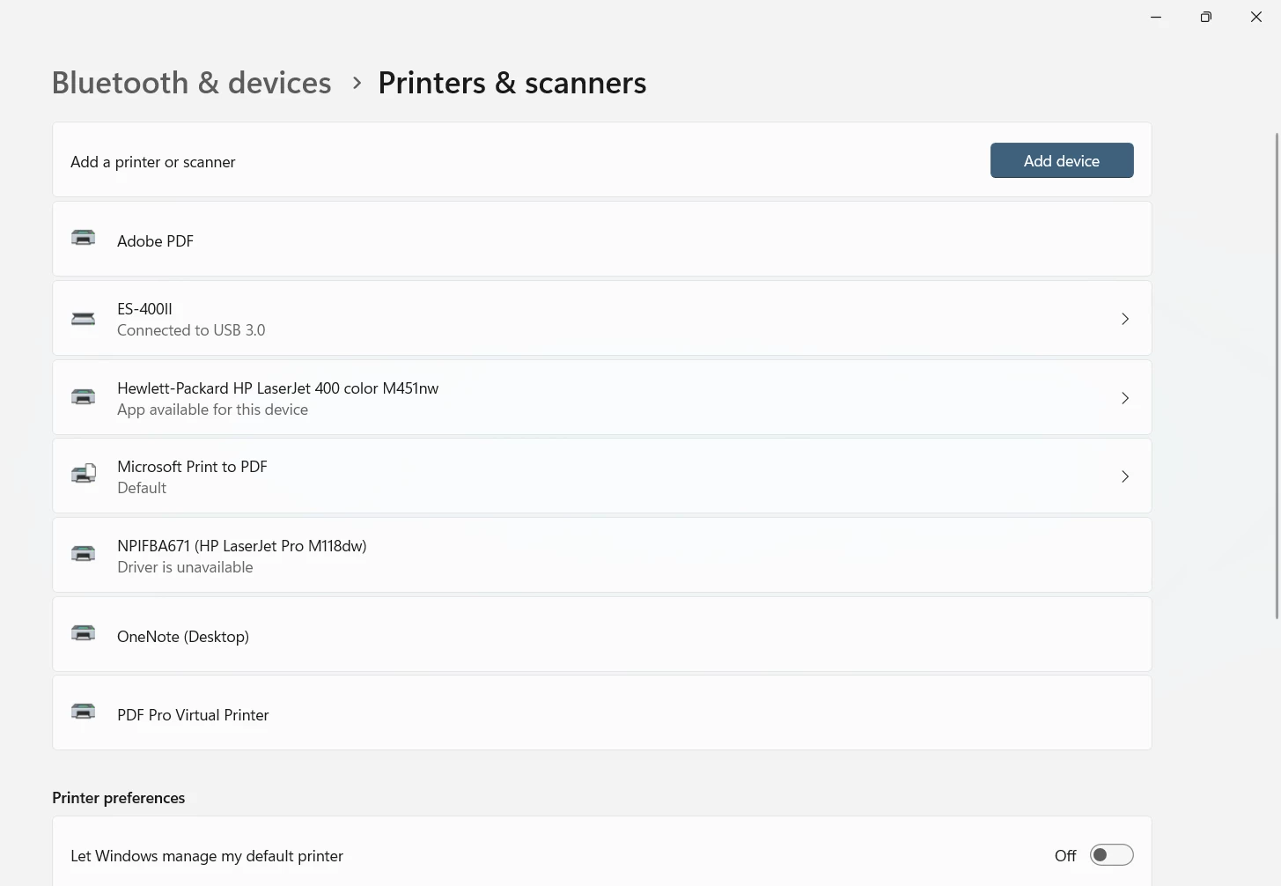Click the Off label beside the default printer toggle

click(1065, 856)
